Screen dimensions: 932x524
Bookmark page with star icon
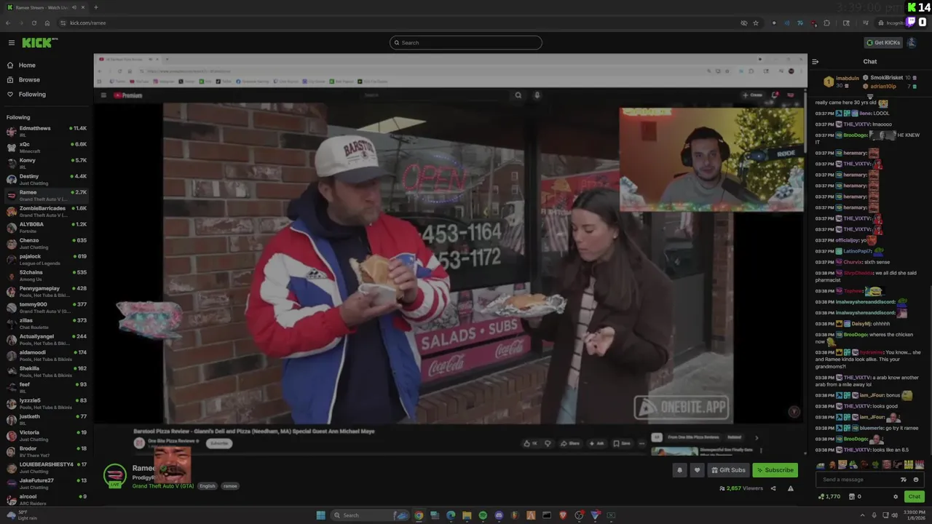pos(756,23)
